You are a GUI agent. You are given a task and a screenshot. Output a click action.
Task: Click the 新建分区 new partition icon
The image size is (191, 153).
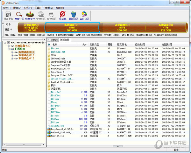pyautogui.click(x=52, y=16)
